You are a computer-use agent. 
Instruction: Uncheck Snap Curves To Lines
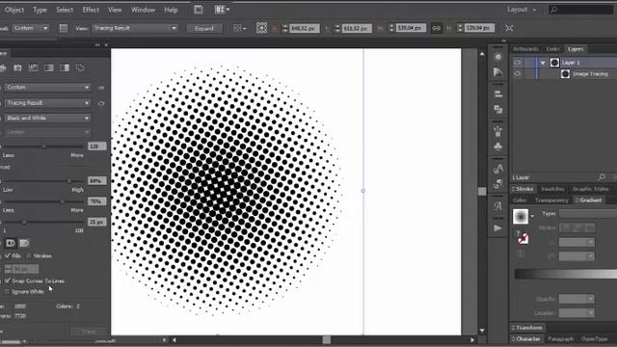[x=8, y=280]
